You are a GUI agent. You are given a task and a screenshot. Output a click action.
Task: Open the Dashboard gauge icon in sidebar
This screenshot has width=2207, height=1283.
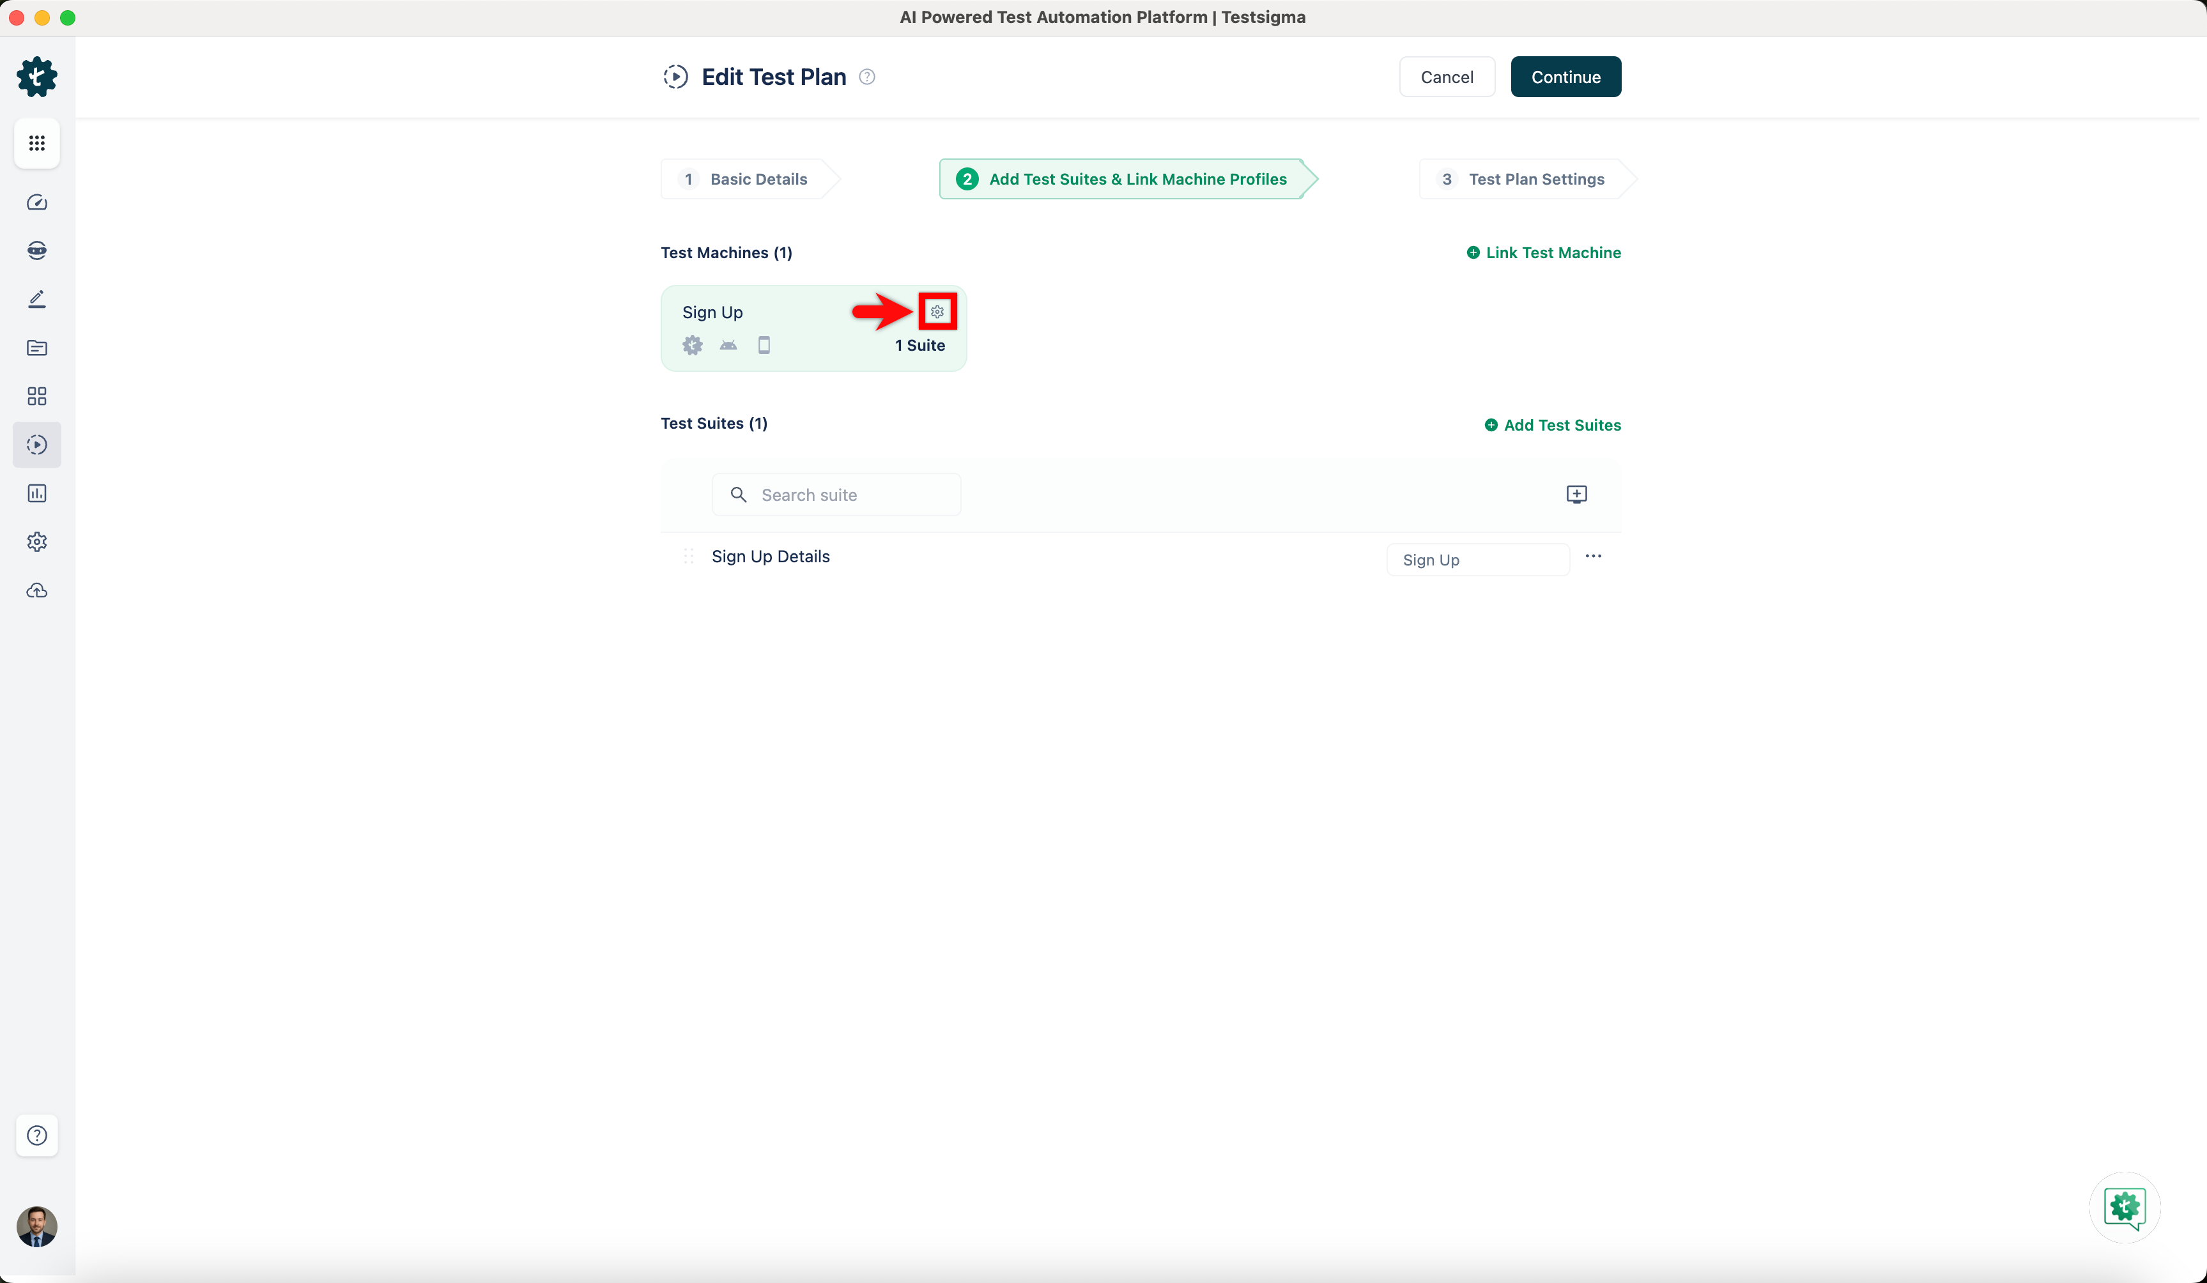click(x=37, y=203)
